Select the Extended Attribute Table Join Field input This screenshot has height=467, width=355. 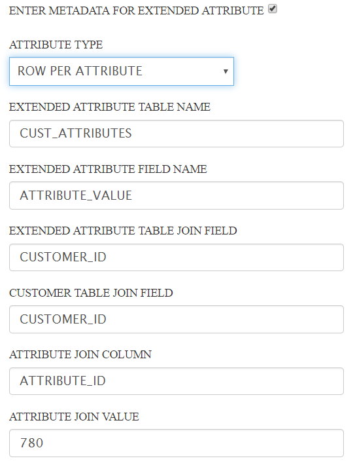click(x=177, y=257)
